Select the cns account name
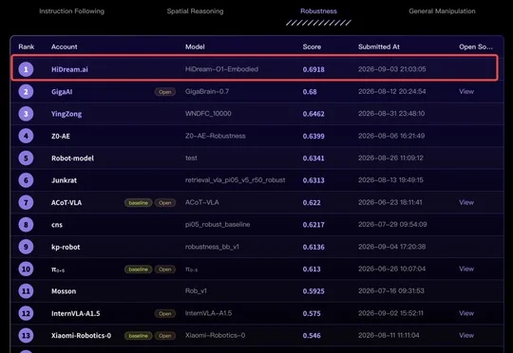Screen dimensions: 513x353 tap(57, 225)
